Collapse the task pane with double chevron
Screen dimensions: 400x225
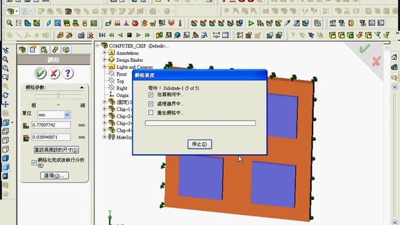click(394, 87)
